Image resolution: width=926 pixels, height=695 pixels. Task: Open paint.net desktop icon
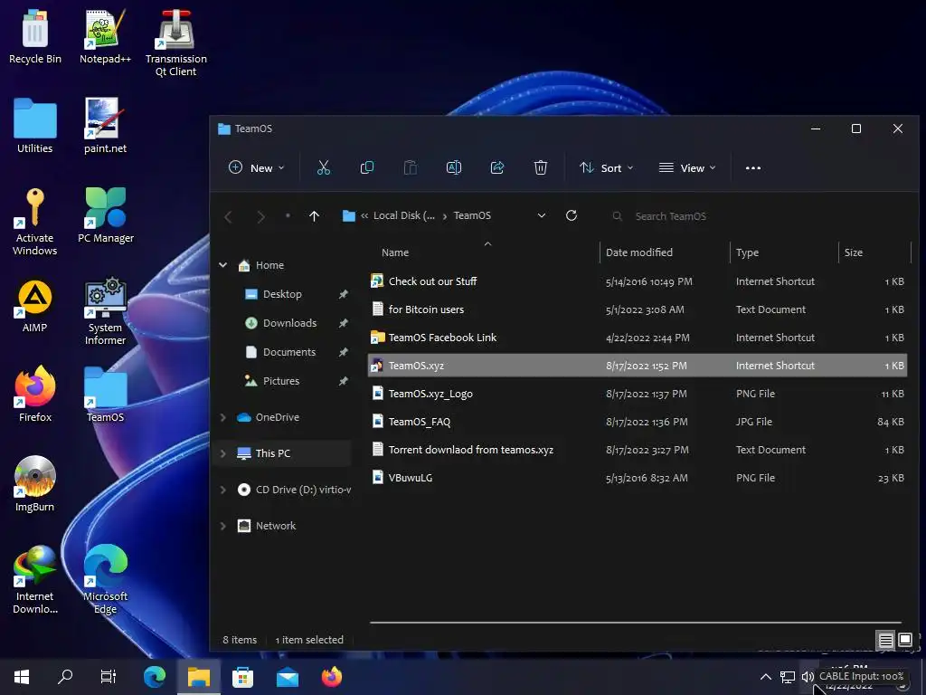105,125
